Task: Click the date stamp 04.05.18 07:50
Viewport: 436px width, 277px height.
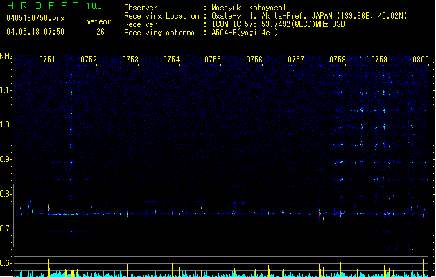Action: click(35, 32)
